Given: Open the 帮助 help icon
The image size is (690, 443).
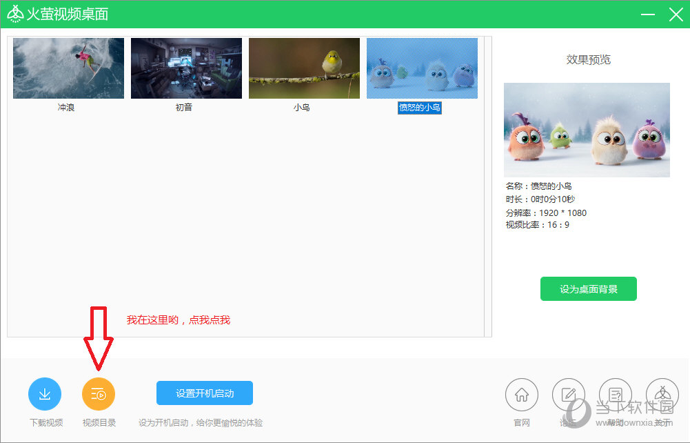Looking at the screenshot, I should tap(615, 395).
